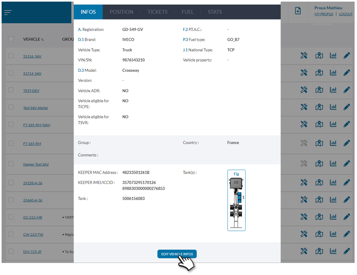Switch to the POSITION tab
Image resolution: width=357 pixels, height=275 pixels.
[121, 12]
